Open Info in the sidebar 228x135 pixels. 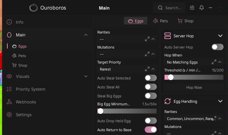pos(47,22)
